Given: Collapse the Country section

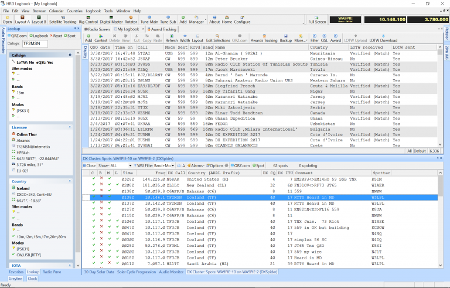Looking at the screenshot, I should coord(70,181).
